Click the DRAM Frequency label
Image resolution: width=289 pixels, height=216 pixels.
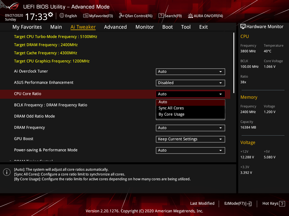click(29, 127)
